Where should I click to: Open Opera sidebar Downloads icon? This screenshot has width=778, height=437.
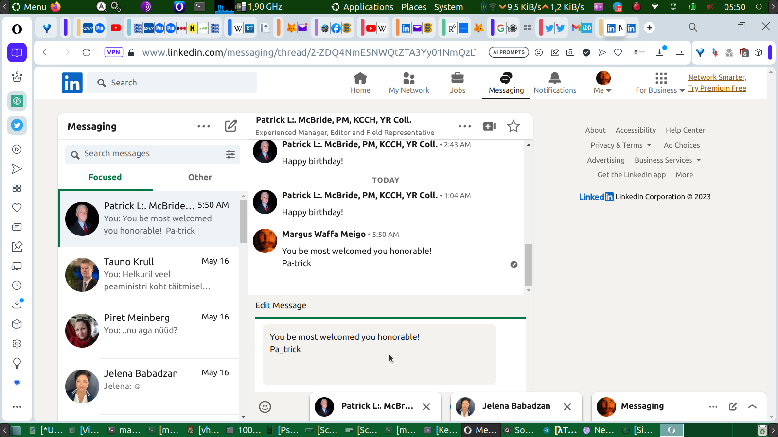17,304
